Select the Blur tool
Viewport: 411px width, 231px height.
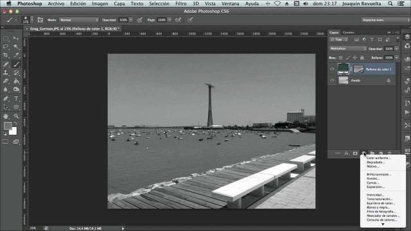[6, 89]
